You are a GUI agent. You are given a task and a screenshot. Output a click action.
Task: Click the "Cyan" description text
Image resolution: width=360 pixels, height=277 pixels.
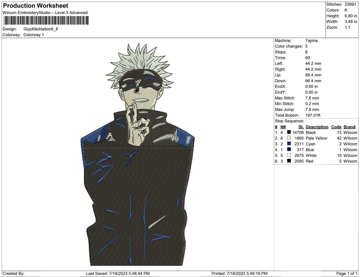[311, 144]
